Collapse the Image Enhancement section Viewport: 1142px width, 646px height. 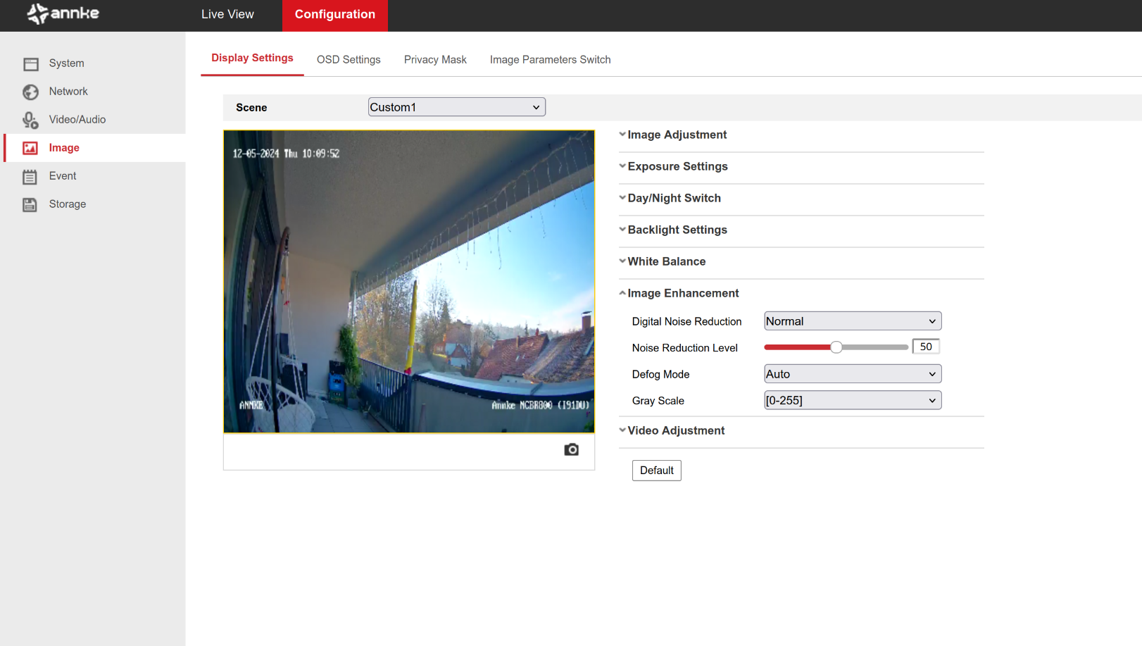pyautogui.click(x=682, y=294)
